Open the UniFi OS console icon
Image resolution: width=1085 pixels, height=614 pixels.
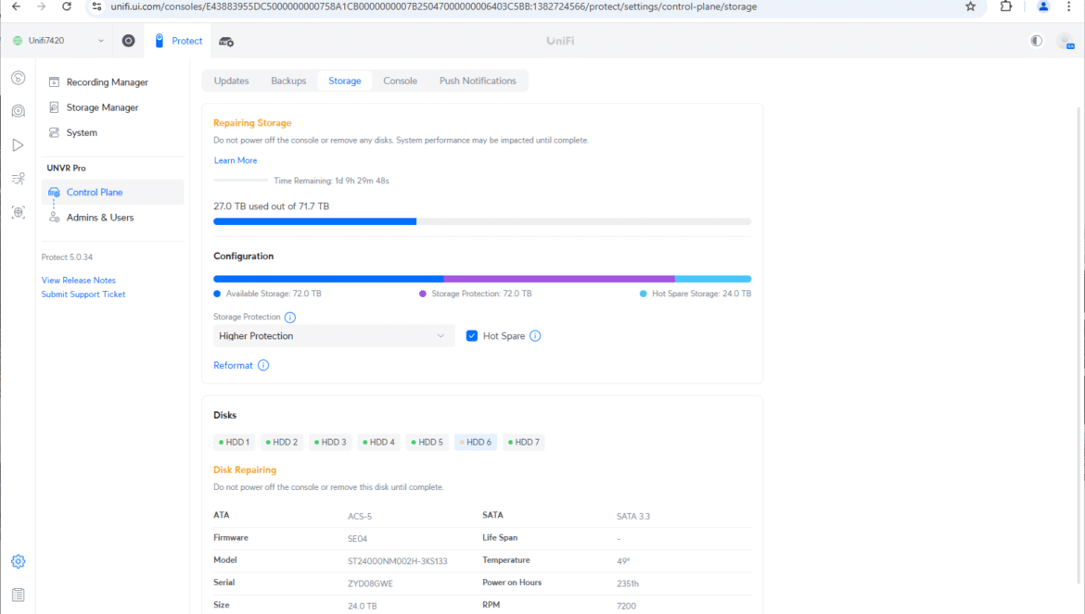point(128,41)
